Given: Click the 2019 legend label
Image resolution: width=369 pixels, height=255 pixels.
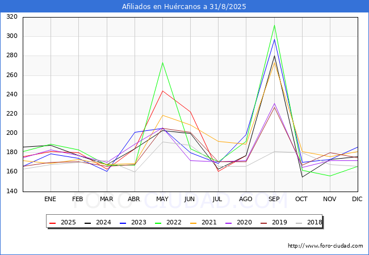Looking at the screenshot, I should click(279, 222).
